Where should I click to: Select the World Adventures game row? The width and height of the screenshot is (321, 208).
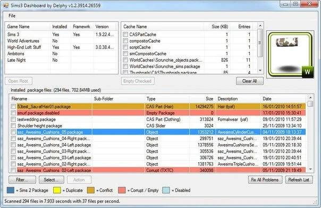click(x=62, y=41)
